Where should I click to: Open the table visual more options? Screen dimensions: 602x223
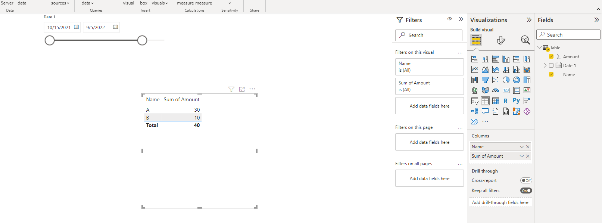click(x=252, y=89)
